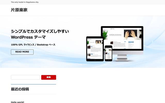This screenshot has width=165, height=103.
Task: Click the 最近の投稿 widget heading
Action: click(20, 89)
